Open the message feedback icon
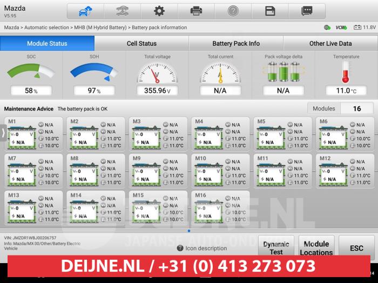378x283 pixels. tap(307, 11)
